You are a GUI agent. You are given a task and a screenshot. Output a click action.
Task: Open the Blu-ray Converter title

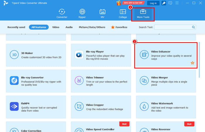[32, 78]
